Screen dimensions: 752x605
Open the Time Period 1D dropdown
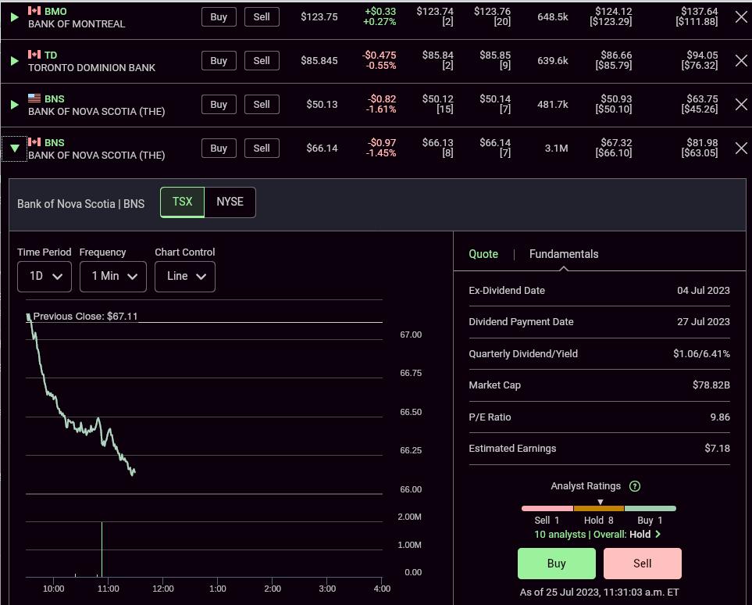click(x=45, y=277)
